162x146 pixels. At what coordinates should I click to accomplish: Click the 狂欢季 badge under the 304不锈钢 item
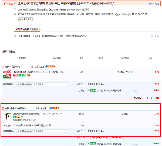pos(16,75)
